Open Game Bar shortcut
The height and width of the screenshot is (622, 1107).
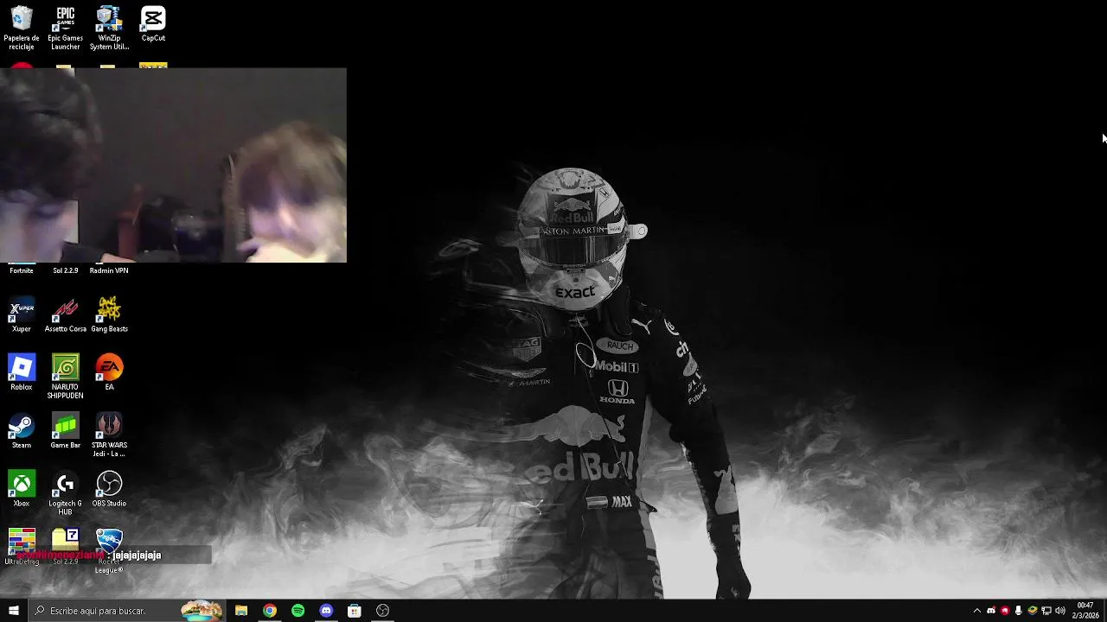point(65,432)
